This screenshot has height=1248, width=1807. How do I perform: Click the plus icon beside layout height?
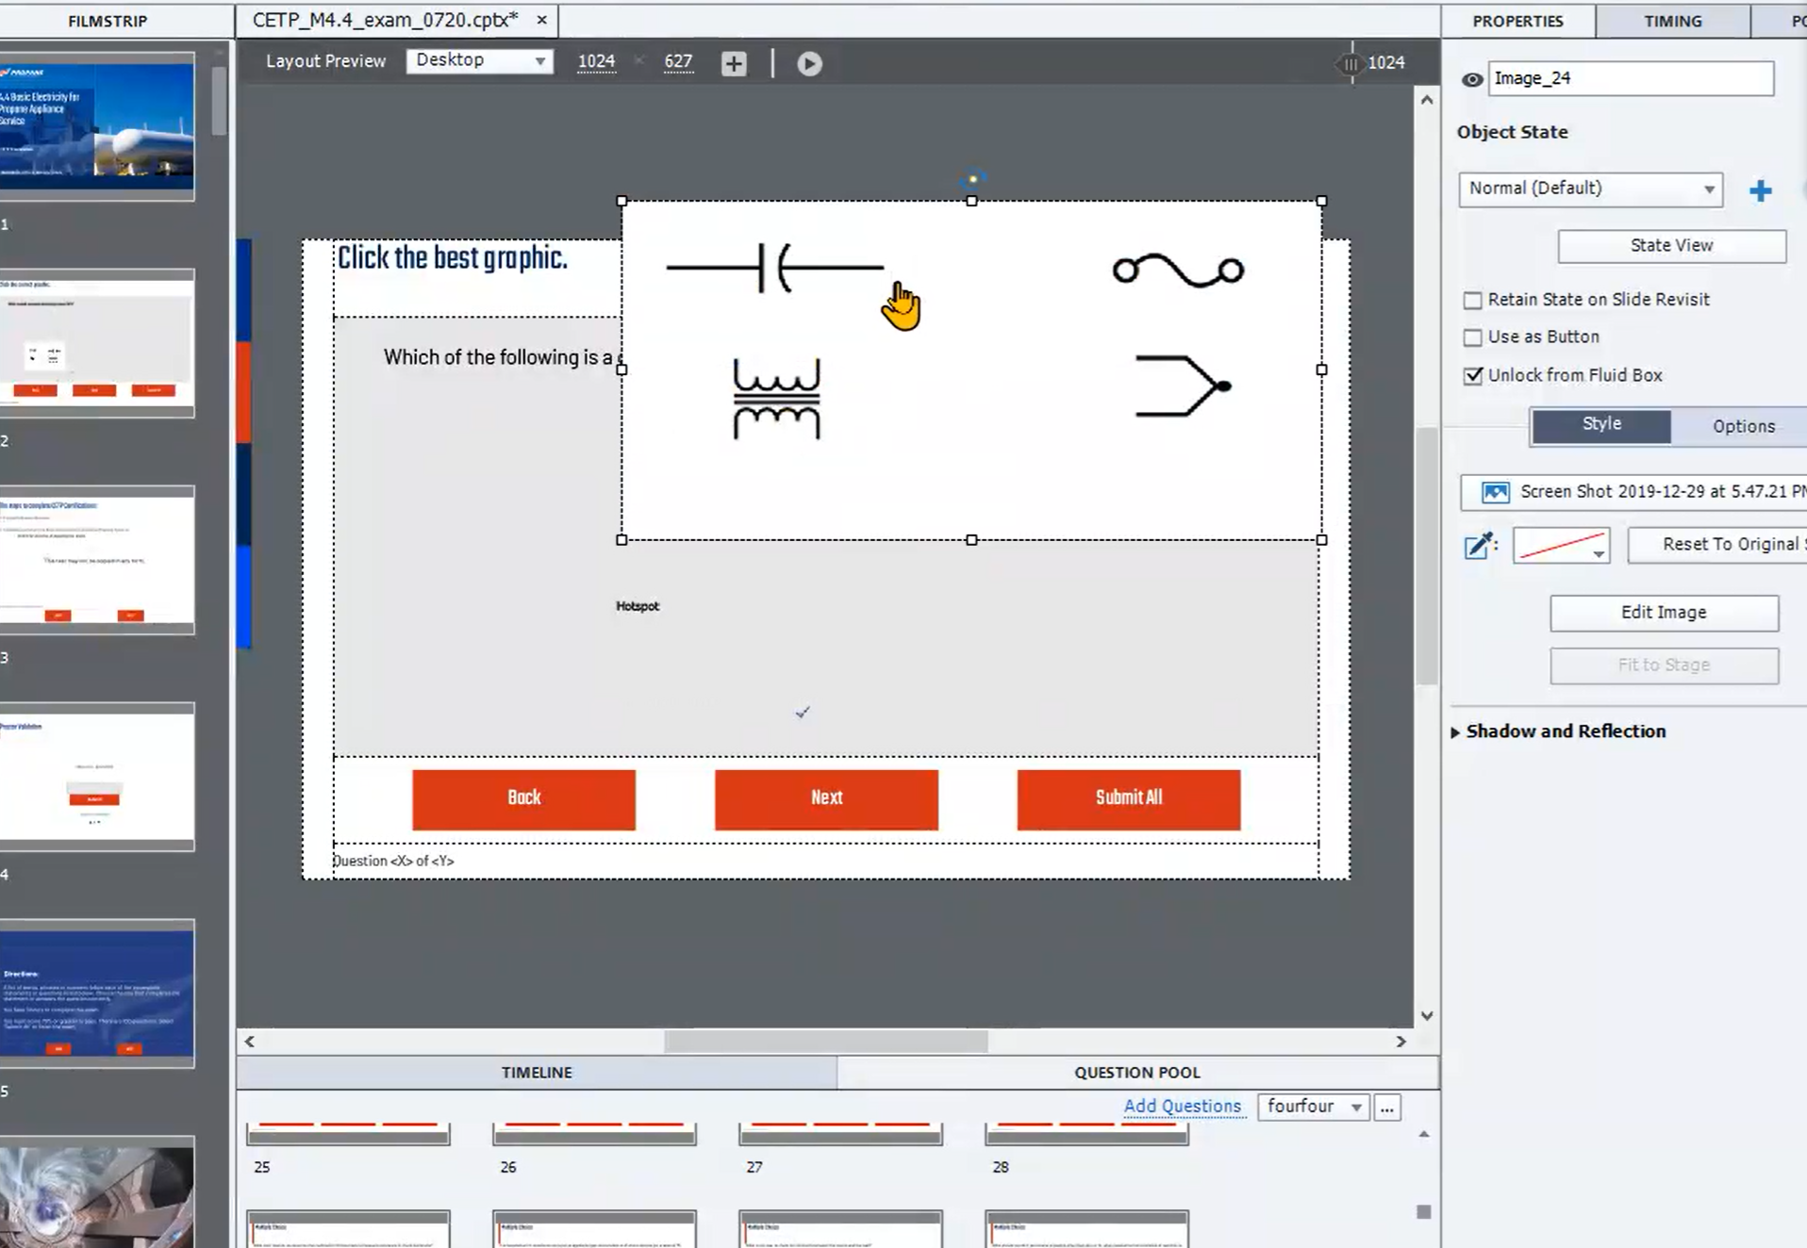click(734, 63)
